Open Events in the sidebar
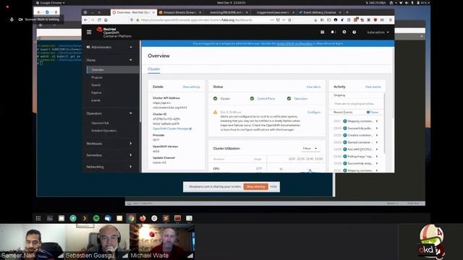 coord(95,100)
